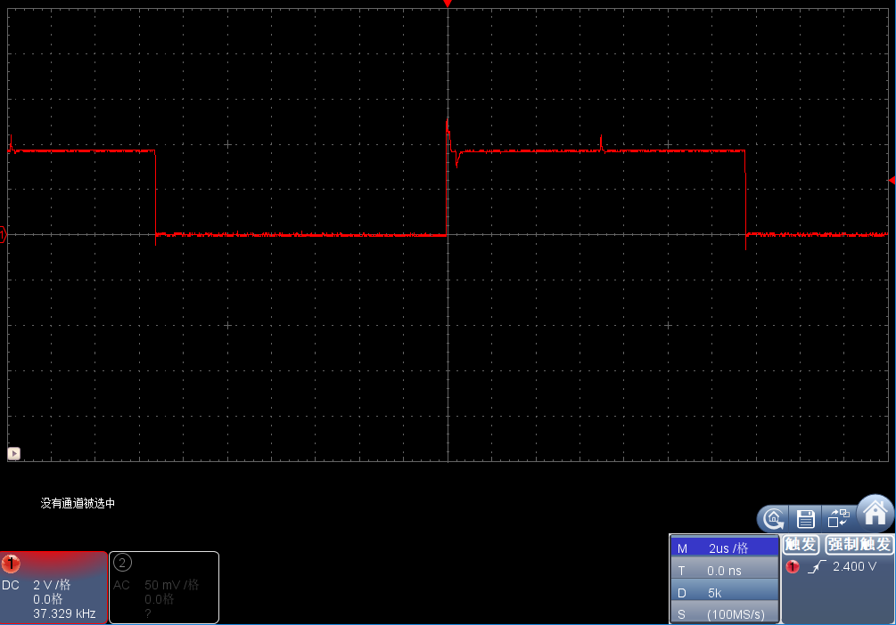Click the S (100MS/s) sample rate row
The width and height of the screenshot is (896, 625).
pos(724,613)
